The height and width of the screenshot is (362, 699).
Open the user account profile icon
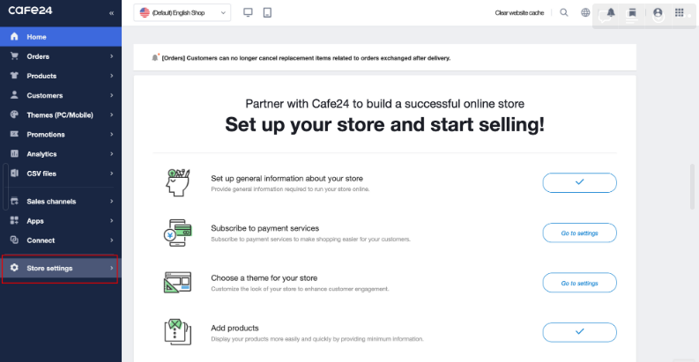pyautogui.click(x=658, y=13)
